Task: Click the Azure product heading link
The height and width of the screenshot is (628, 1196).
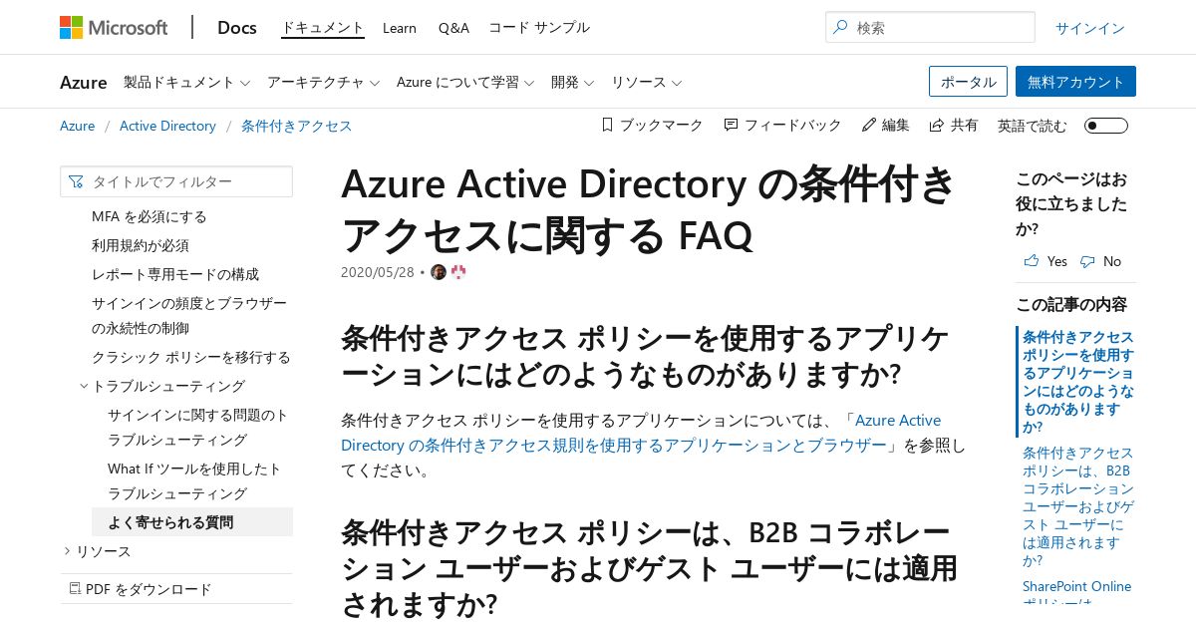Action: pyautogui.click(x=84, y=83)
